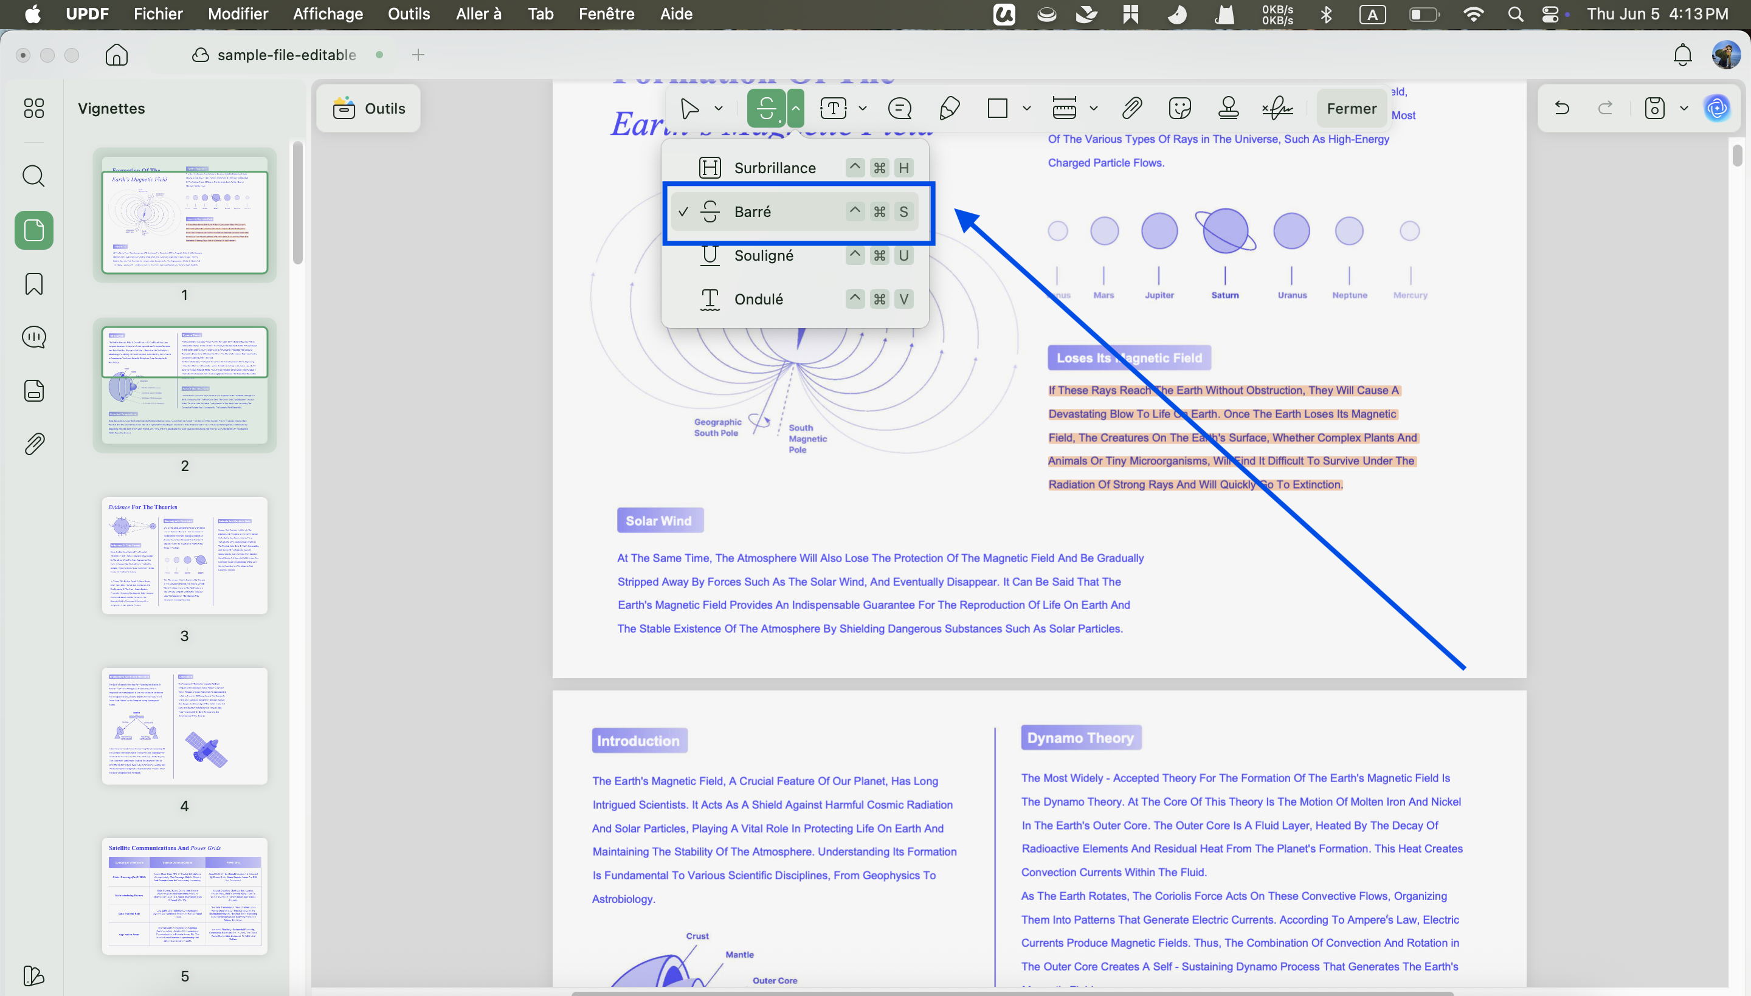Open the comments panel icon

click(x=33, y=337)
